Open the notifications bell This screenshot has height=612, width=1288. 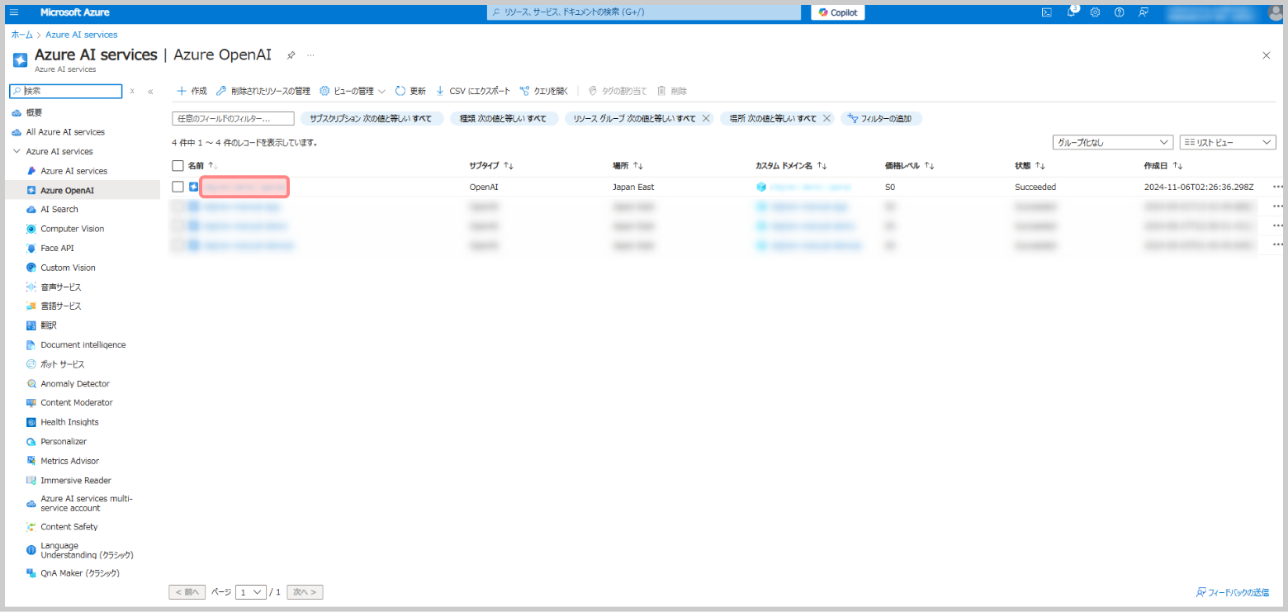(x=1071, y=12)
